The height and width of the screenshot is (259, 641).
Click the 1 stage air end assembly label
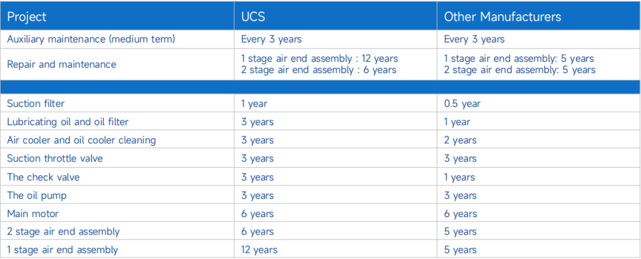click(x=62, y=250)
